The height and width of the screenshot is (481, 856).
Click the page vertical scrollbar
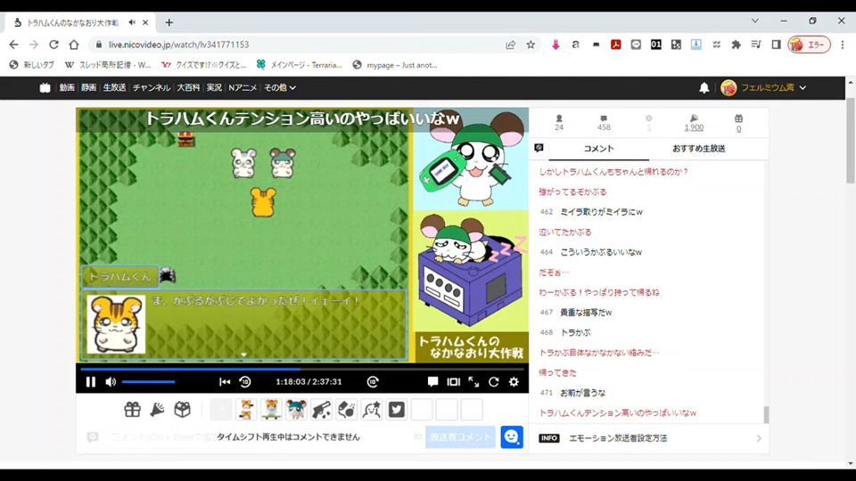pos(851,142)
